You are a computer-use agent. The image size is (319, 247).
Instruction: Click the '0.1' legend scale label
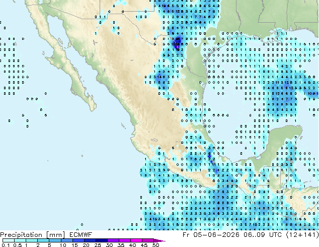[6, 245]
